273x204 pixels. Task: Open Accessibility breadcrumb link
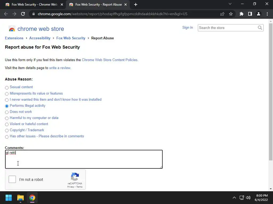click(40, 38)
